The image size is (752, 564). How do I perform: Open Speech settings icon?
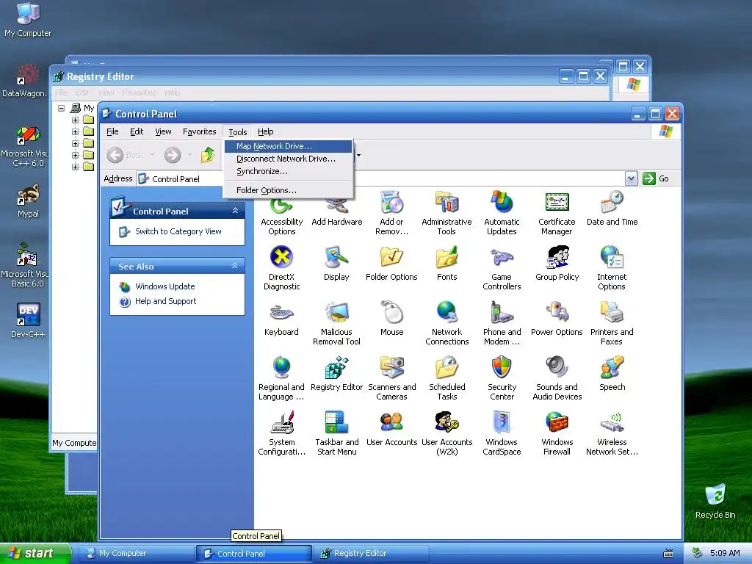[612, 374]
